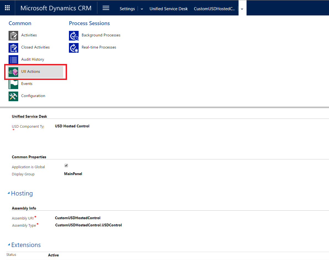Click the Closed Activities icon
This screenshot has height=260, width=329.
point(13,48)
